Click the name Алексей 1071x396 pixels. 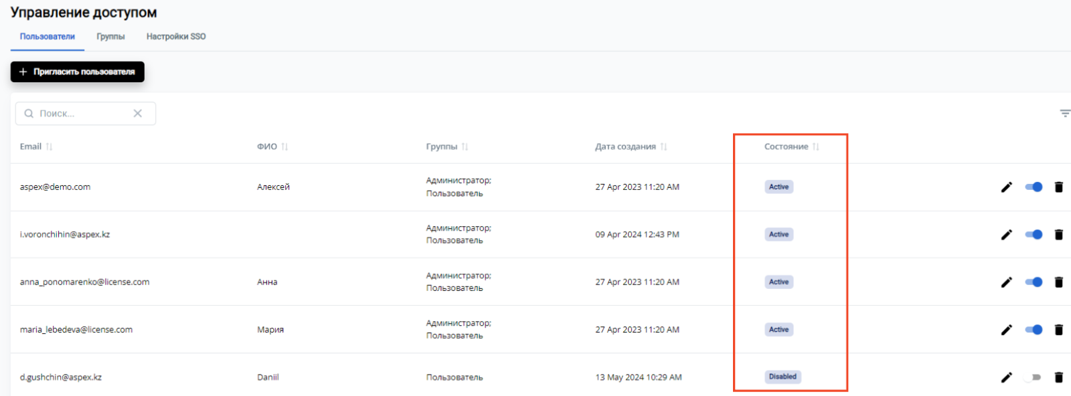(x=273, y=187)
